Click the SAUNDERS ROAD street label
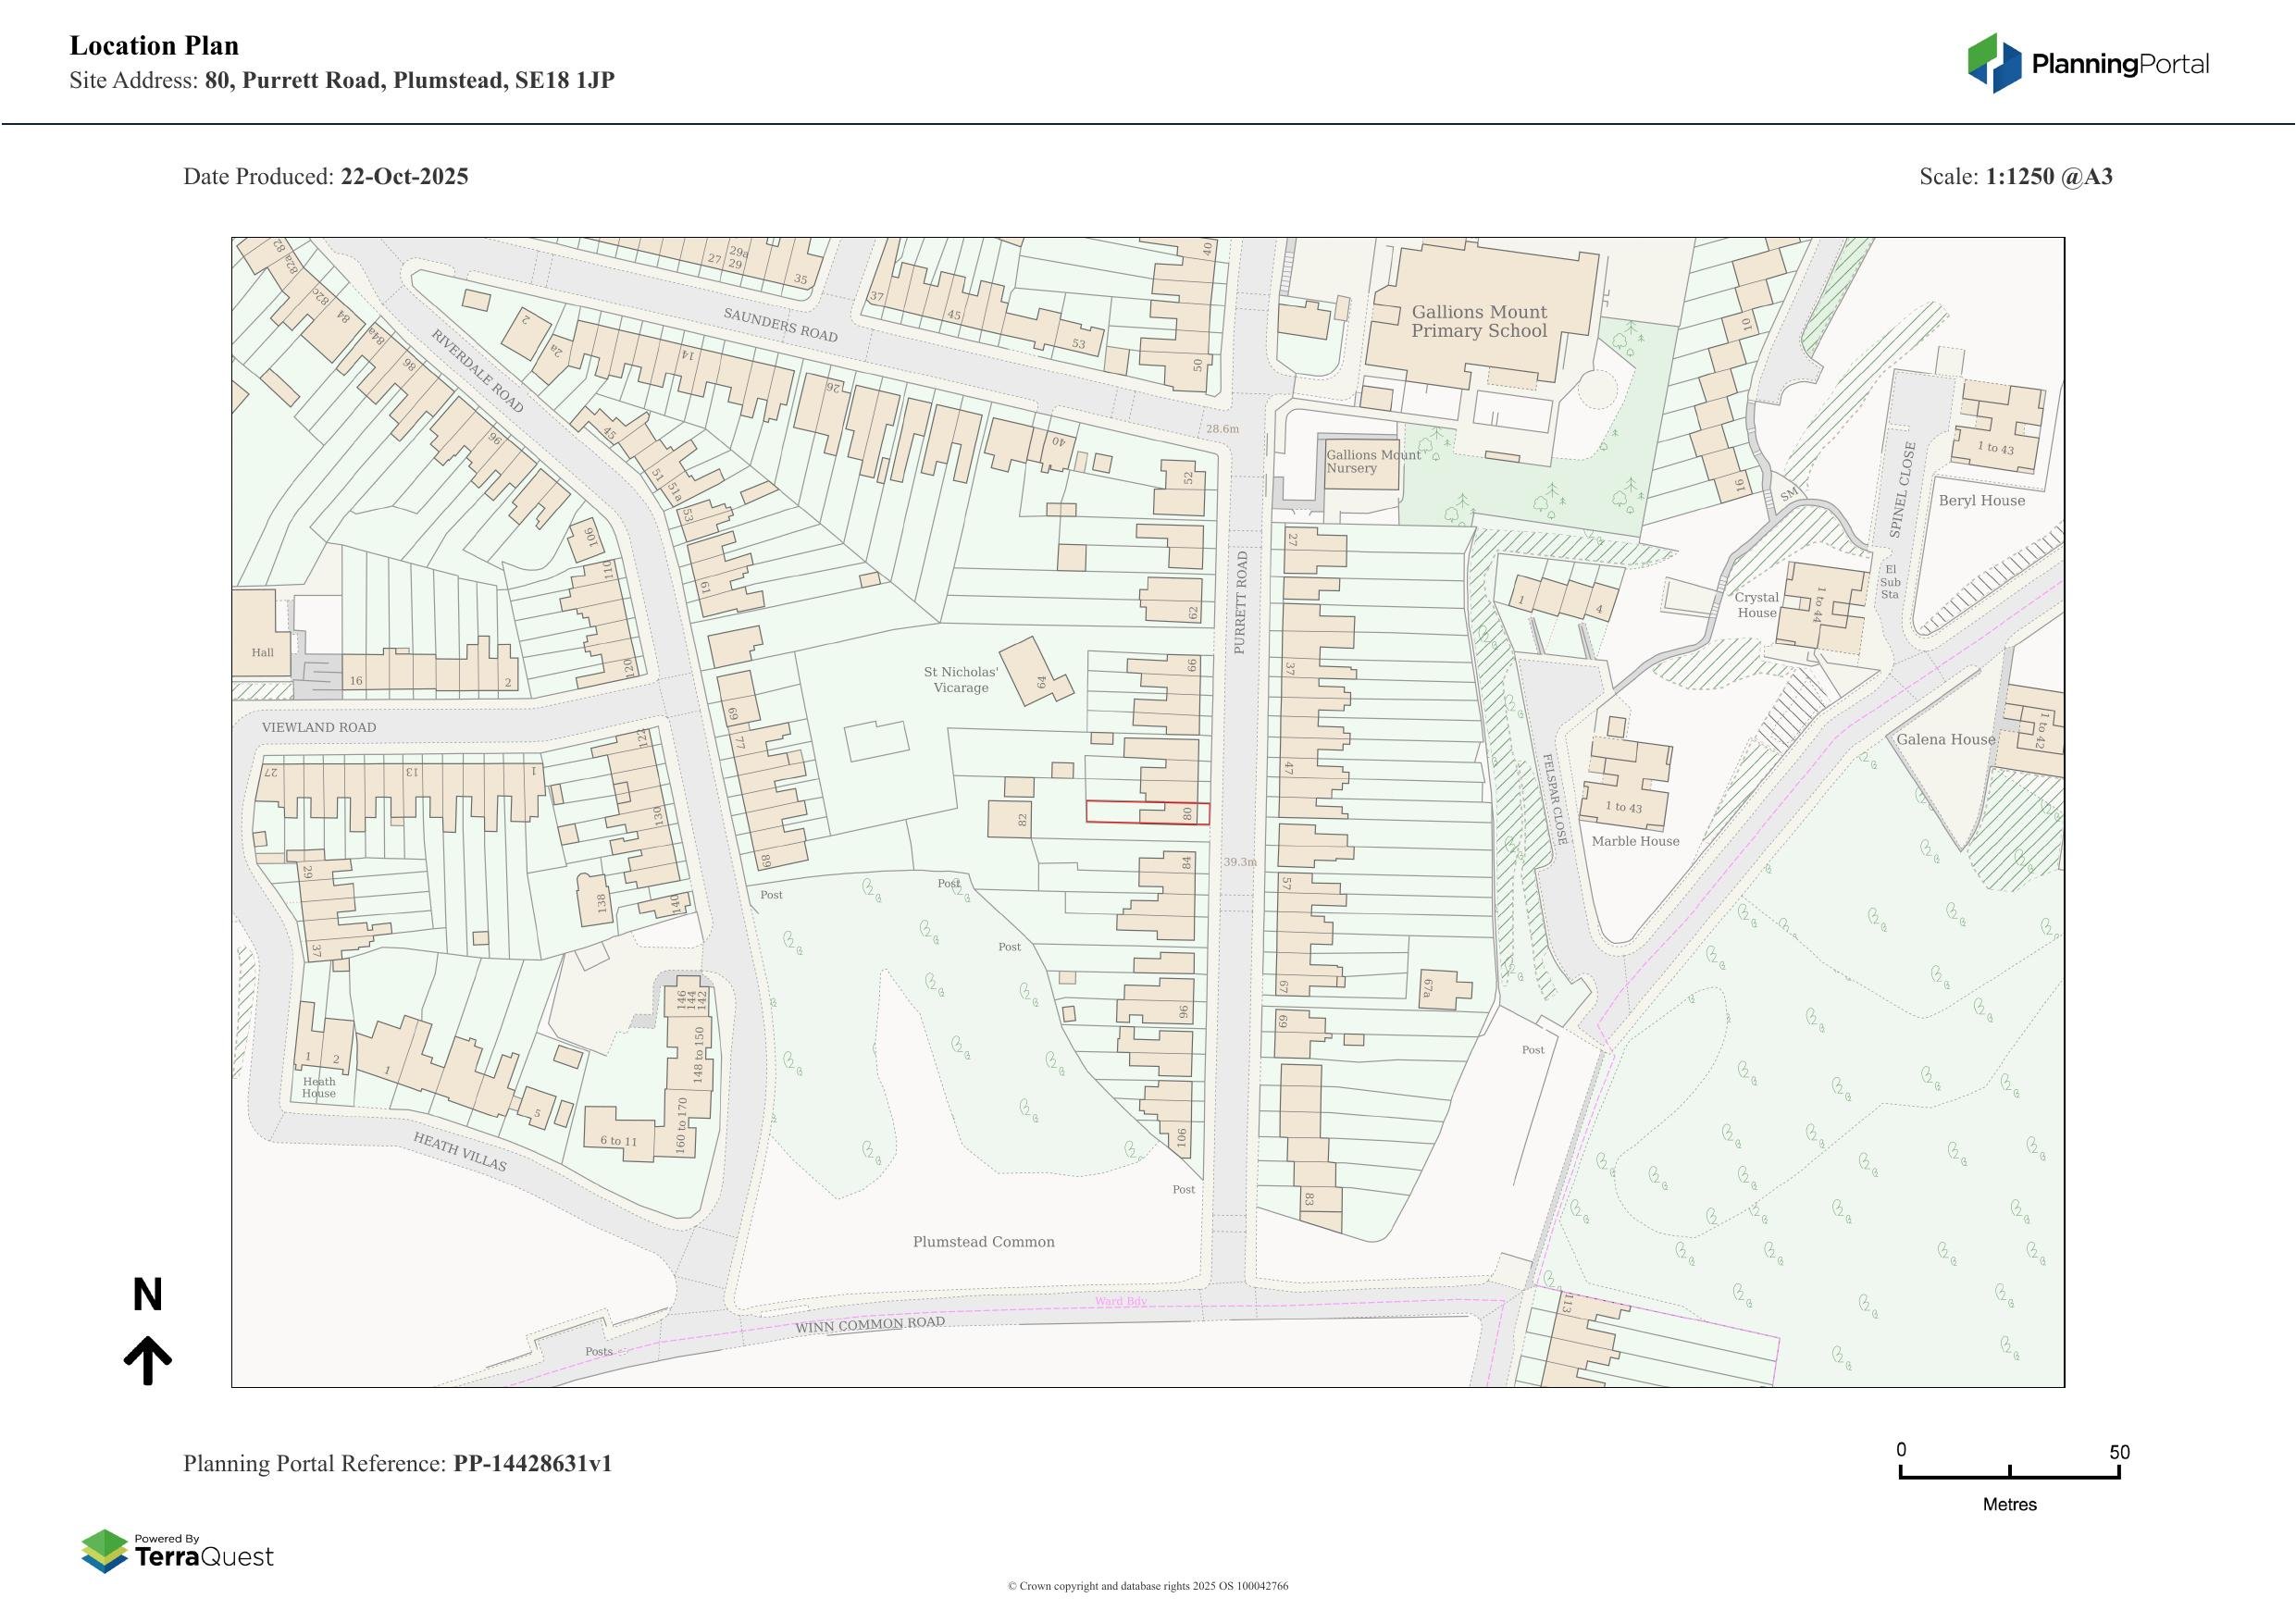Image resolution: width=2296 pixels, height=1623 pixels. (x=780, y=325)
